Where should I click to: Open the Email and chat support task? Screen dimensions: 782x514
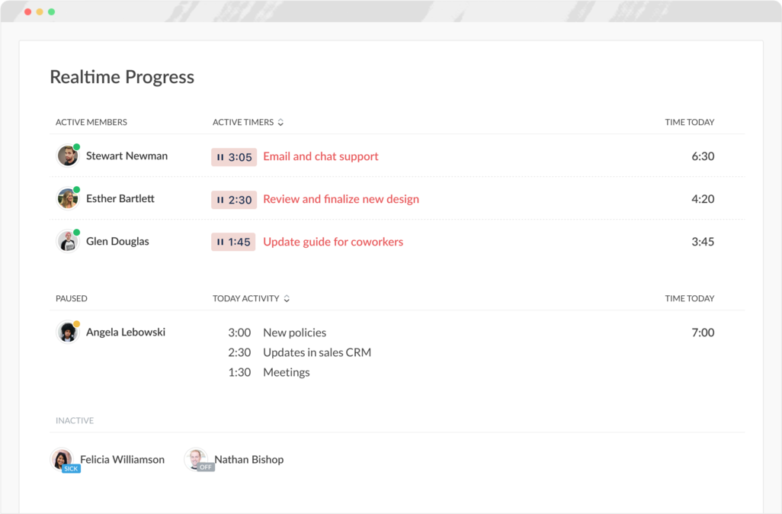[320, 156]
